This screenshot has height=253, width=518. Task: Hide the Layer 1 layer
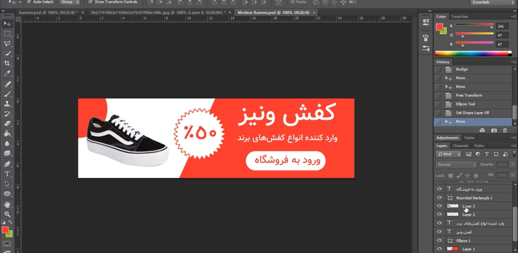[440, 249]
